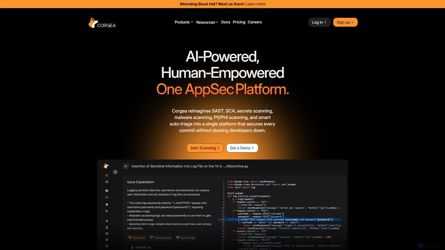This screenshot has width=445, height=250.
Task: Click the README.md file entry
Action: click(141, 248)
